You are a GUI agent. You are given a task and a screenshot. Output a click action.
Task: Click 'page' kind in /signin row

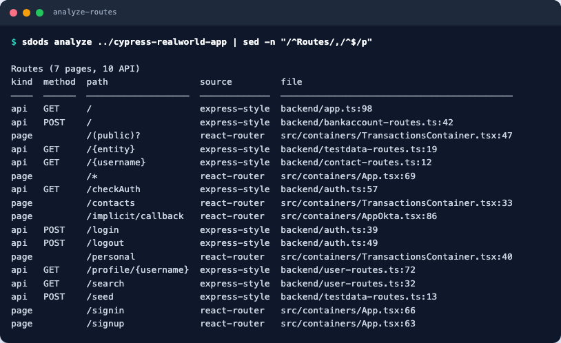22,311
